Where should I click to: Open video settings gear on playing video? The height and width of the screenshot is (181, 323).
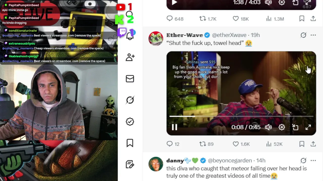[x=282, y=127]
